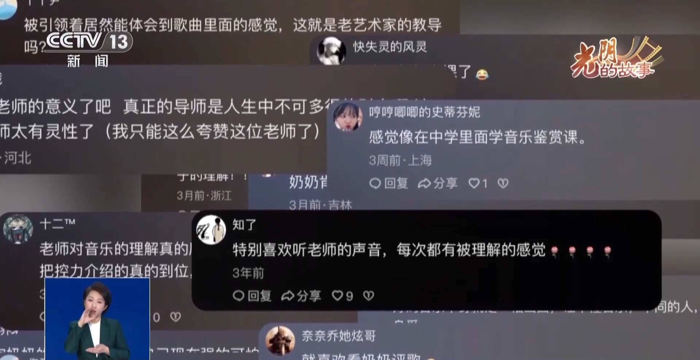Click the 光阴的故事 program logo
The height and width of the screenshot is (360, 700).
[x=616, y=58]
